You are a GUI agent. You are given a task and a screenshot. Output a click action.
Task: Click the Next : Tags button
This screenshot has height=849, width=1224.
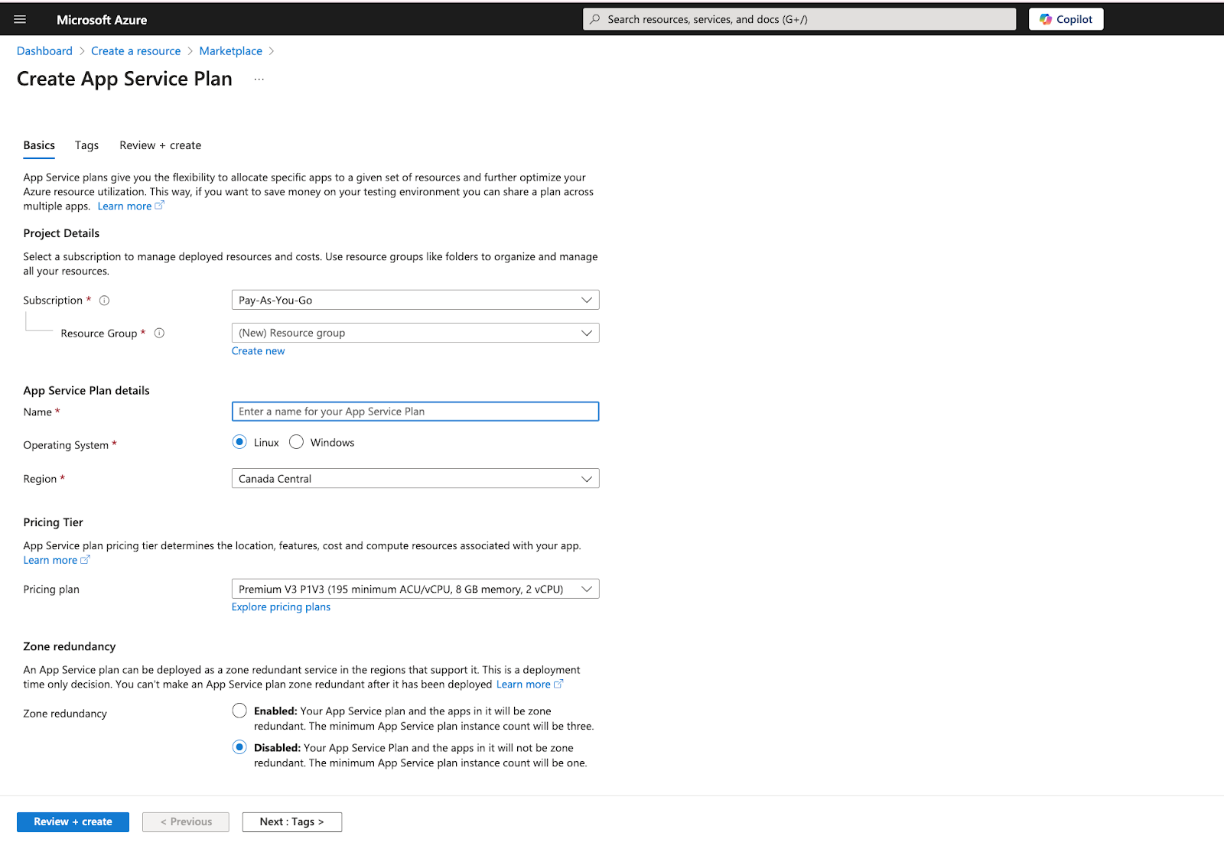point(291,822)
